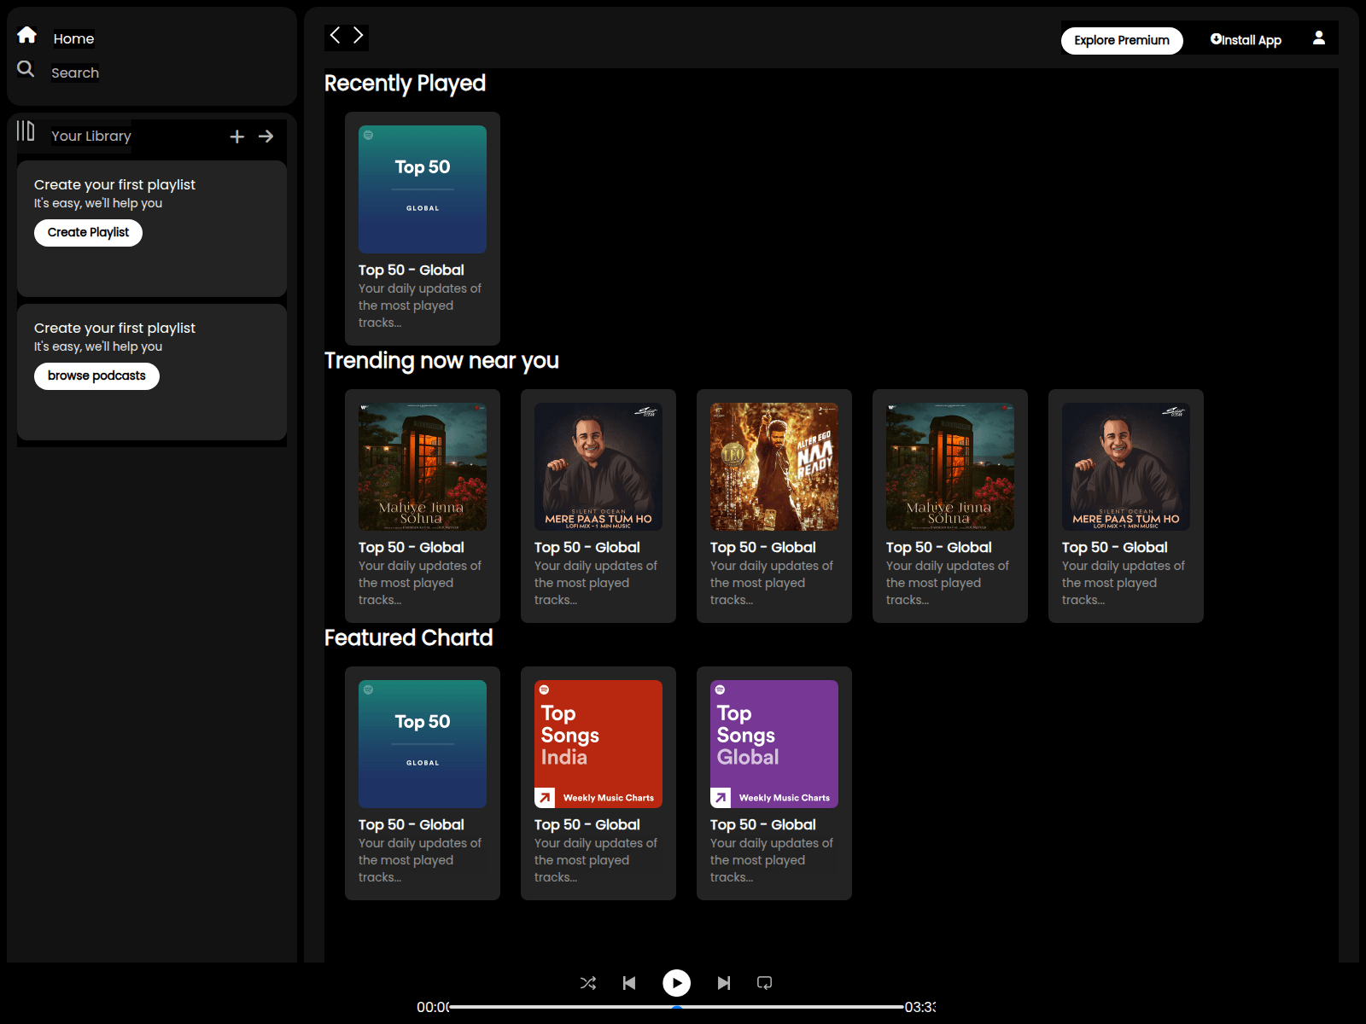The width and height of the screenshot is (1366, 1024).
Task: Open first Mahiye Jinna Sohna trending cover
Action: 423,467
